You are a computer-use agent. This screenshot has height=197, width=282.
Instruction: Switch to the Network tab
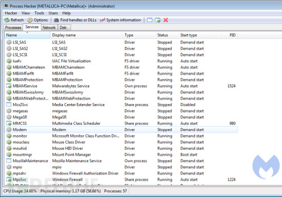point(49,28)
